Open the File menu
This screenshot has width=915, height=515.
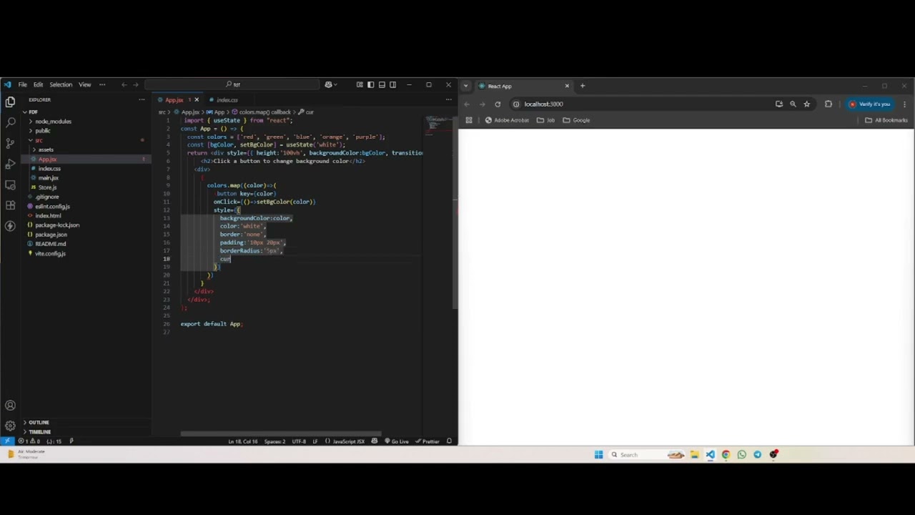click(23, 84)
